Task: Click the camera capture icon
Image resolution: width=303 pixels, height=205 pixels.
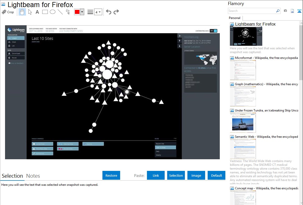Action: [x=285, y=11]
